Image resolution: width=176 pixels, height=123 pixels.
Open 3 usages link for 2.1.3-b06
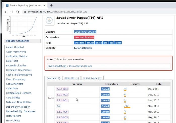point(125,111)
